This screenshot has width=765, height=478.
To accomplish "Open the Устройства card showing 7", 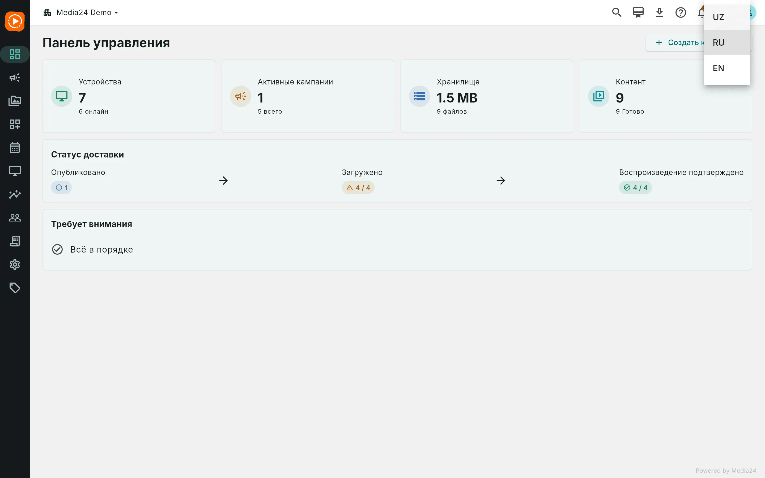I will tap(129, 96).
